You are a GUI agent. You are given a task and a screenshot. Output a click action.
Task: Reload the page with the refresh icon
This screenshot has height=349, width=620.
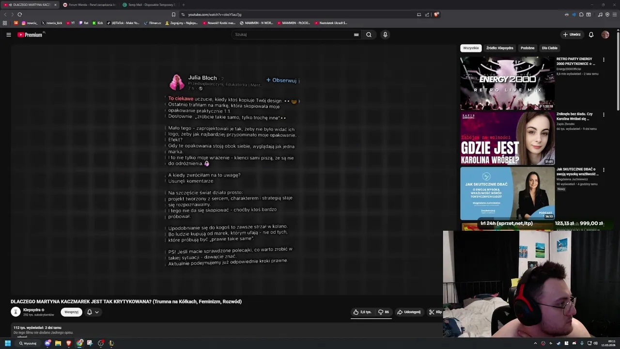coord(20,15)
